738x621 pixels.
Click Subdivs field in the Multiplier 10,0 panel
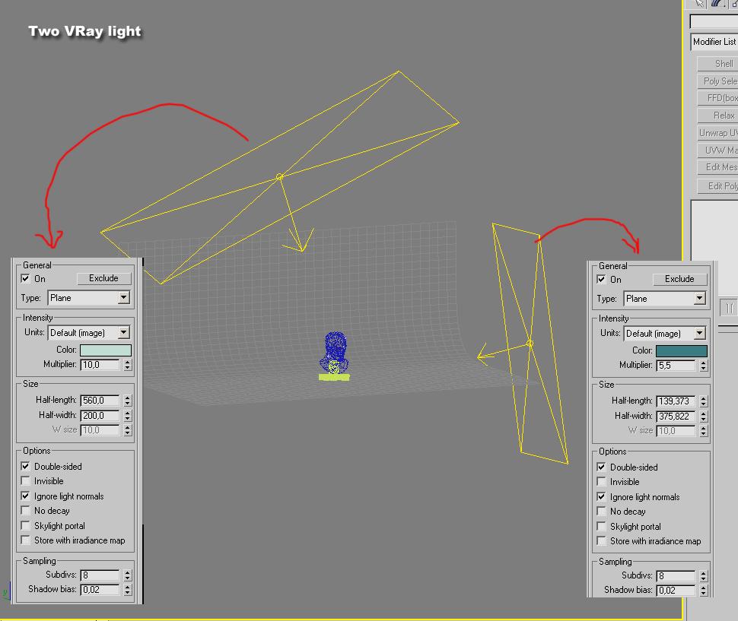click(x=100, y=575)
